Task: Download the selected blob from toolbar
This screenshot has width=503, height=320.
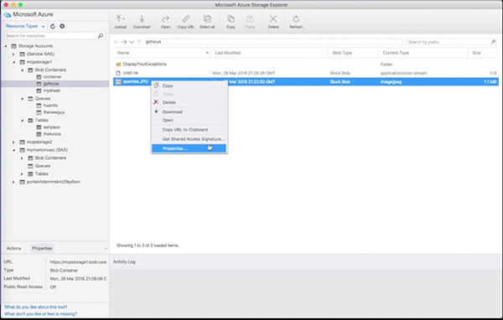Action: pos(142,22)
